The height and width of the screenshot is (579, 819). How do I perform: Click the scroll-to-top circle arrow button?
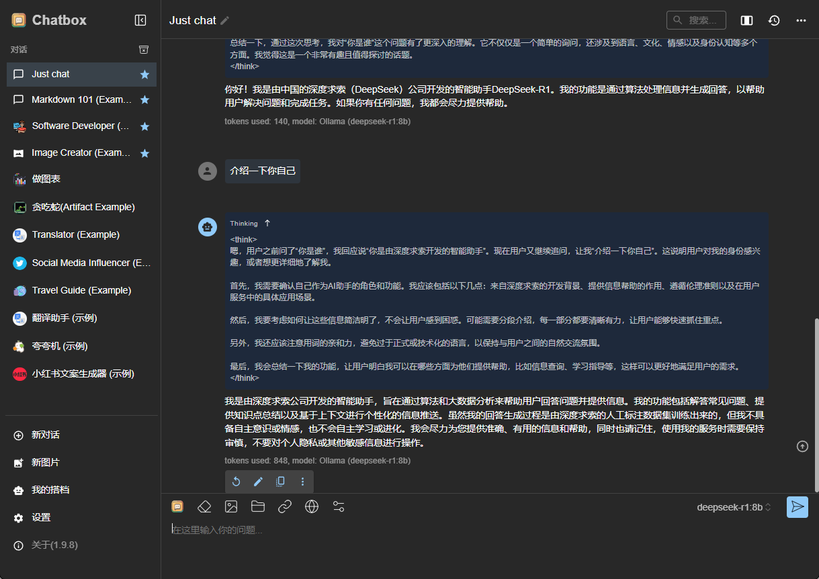[x=802, y=446]
